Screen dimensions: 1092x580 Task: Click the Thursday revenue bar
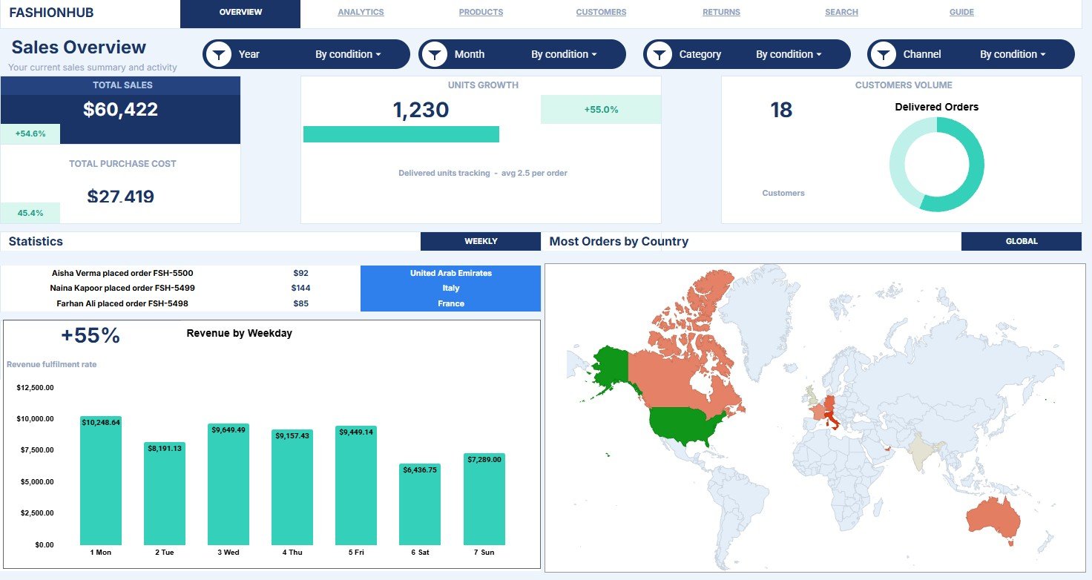pyautogui.click(x=292, y=487)
